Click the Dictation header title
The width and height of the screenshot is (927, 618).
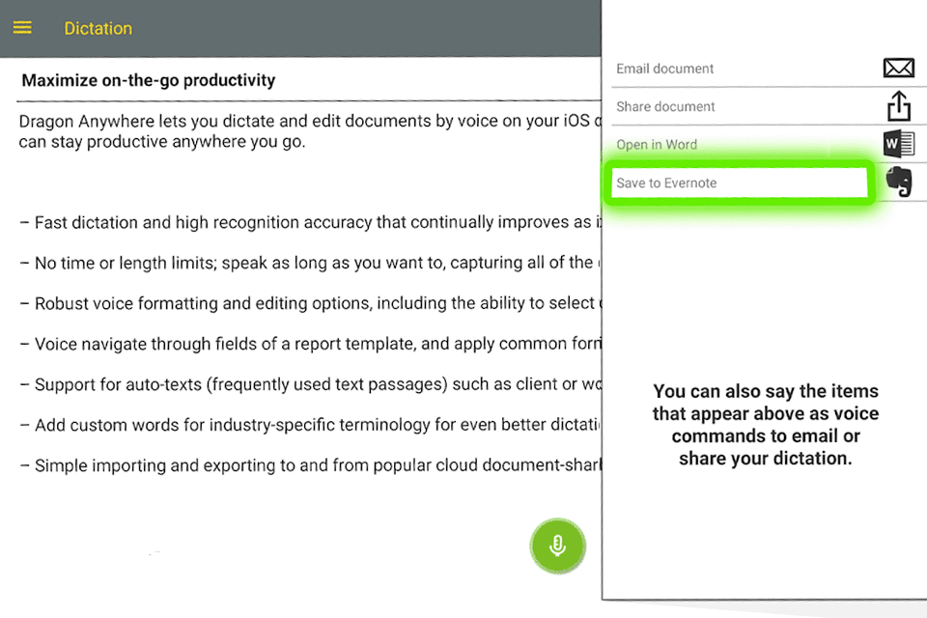click(x=98, y=28)
